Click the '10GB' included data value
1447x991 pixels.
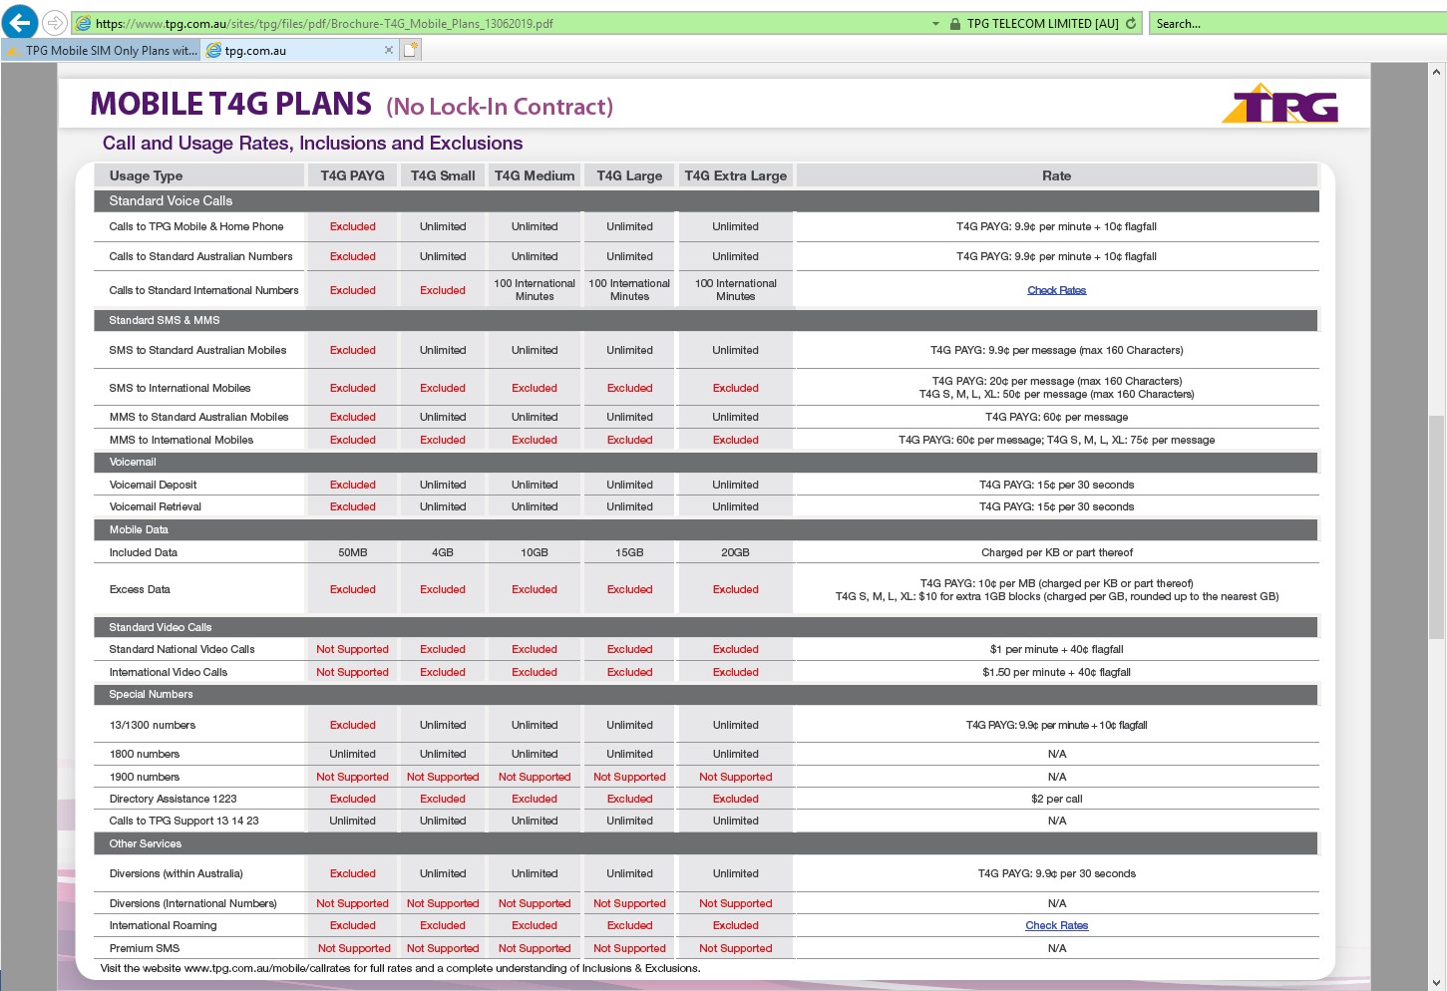click(535, 552)
